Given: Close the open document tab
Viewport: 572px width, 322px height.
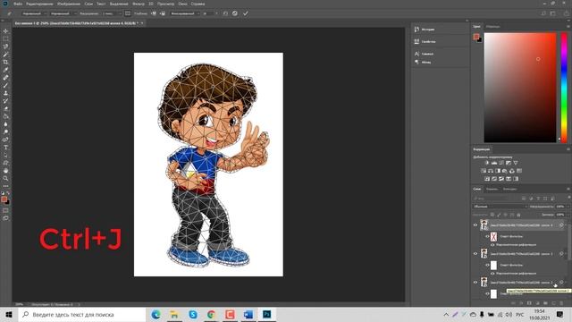Looking at the screenshot, I should pyautogui.click(x=142, y=23).
